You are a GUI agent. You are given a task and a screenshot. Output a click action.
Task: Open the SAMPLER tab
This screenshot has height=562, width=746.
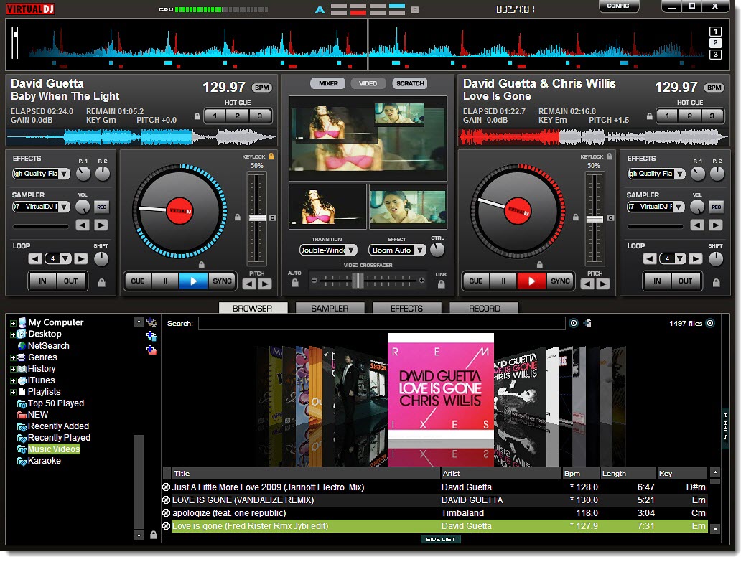(x=330, y=308)
